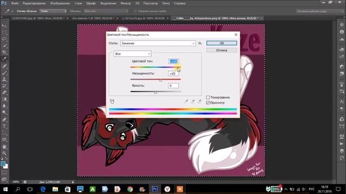
Task: Open the Изображение menu
Action: tap(60, 3)
